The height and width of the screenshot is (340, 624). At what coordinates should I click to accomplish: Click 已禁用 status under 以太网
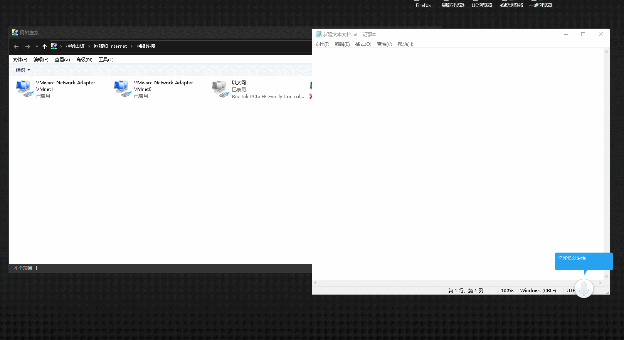pos(239,90)
